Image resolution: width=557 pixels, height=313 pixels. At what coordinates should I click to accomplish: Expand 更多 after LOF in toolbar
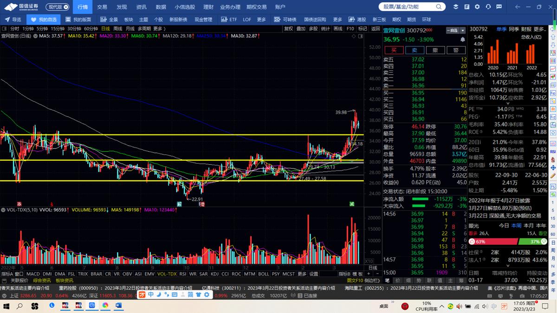point(261,19)
